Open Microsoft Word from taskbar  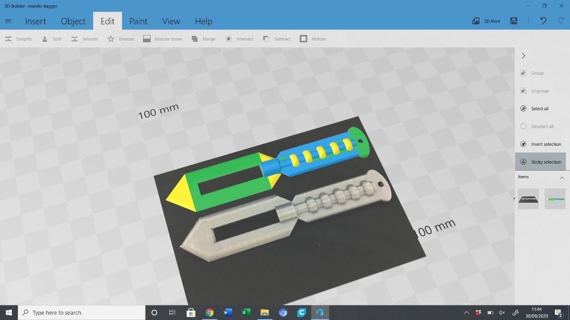[x=228, y=312]
